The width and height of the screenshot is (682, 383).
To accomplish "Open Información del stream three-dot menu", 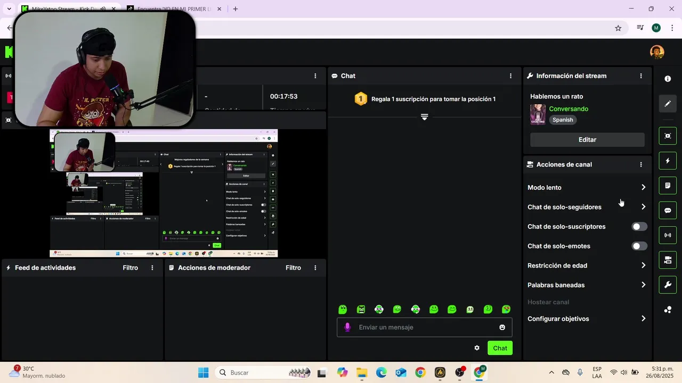I will pyautogui.click(x=641, y=76).
